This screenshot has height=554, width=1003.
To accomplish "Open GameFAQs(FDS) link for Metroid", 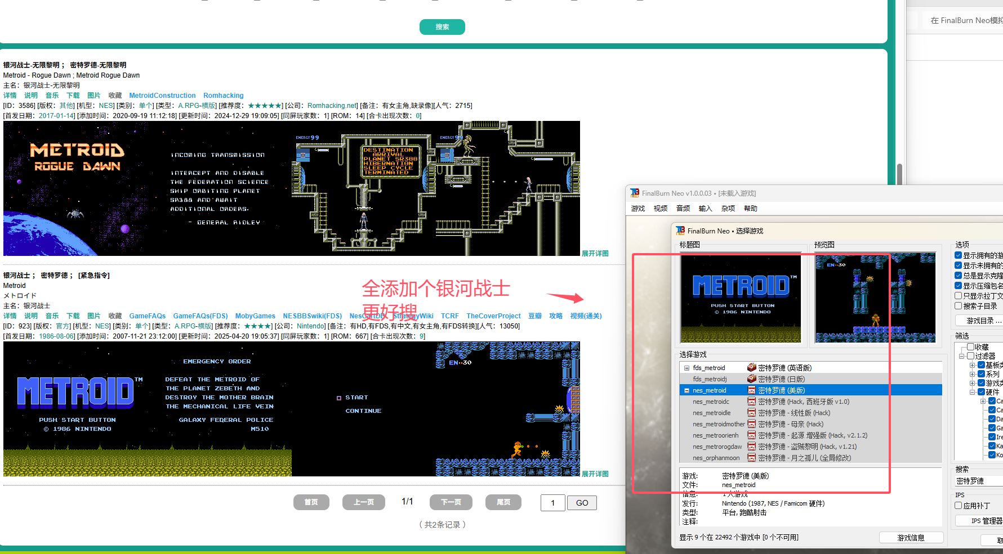I will [200, 316].
